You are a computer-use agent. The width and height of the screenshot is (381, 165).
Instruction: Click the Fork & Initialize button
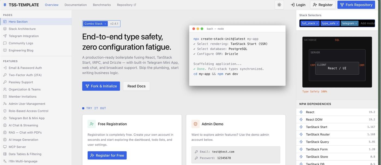[101, 86]
